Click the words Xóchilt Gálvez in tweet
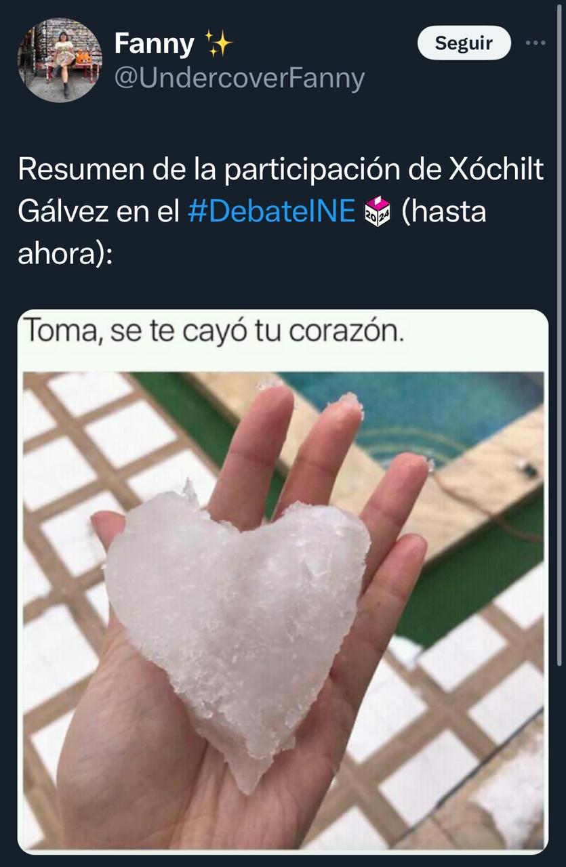The width and height of the screenshot is (566, 867). (x=498, y=170)
